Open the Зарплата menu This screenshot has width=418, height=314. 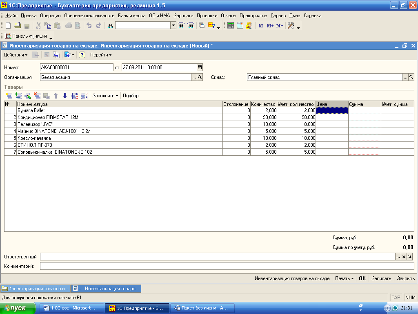click(x=183, y=16)
